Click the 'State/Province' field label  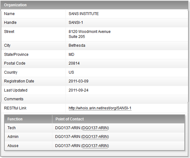tap(16, 55)
